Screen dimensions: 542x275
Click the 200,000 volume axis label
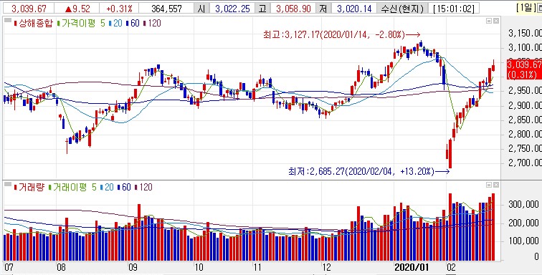pos(523,223)
